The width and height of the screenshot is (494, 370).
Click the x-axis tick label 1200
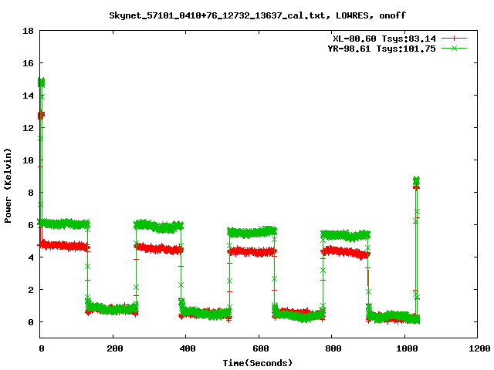point(479,348)
